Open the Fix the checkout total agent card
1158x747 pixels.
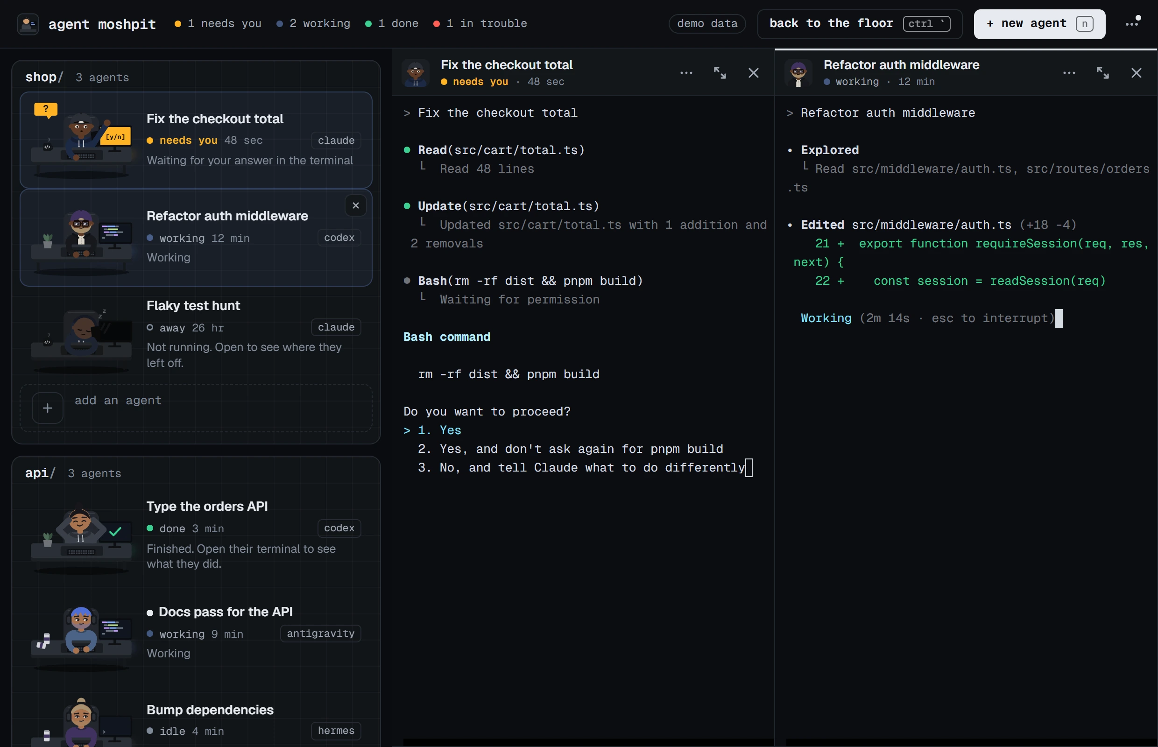196,140
